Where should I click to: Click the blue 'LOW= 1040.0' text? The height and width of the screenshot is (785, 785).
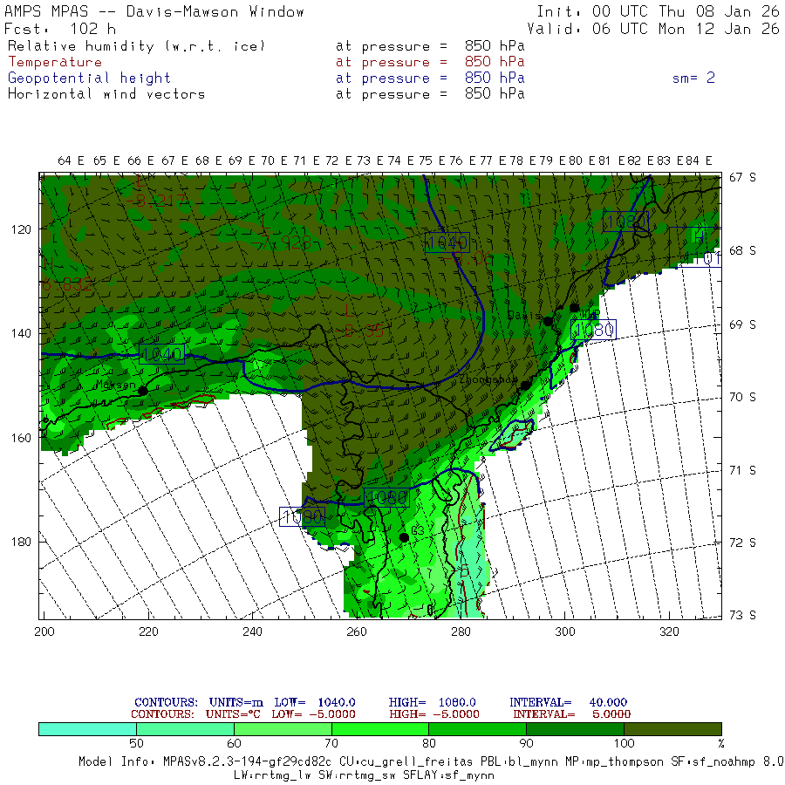click(x=315, y=702)
